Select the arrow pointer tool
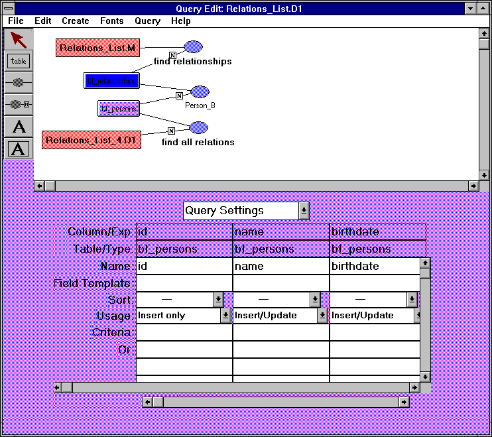The height and width of the screenshot is (437, 492). (x=19, y=40)
